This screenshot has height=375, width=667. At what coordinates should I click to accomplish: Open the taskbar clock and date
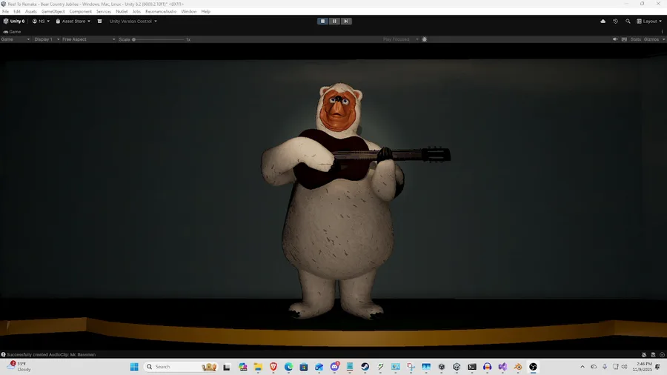[x=642, y=367]
